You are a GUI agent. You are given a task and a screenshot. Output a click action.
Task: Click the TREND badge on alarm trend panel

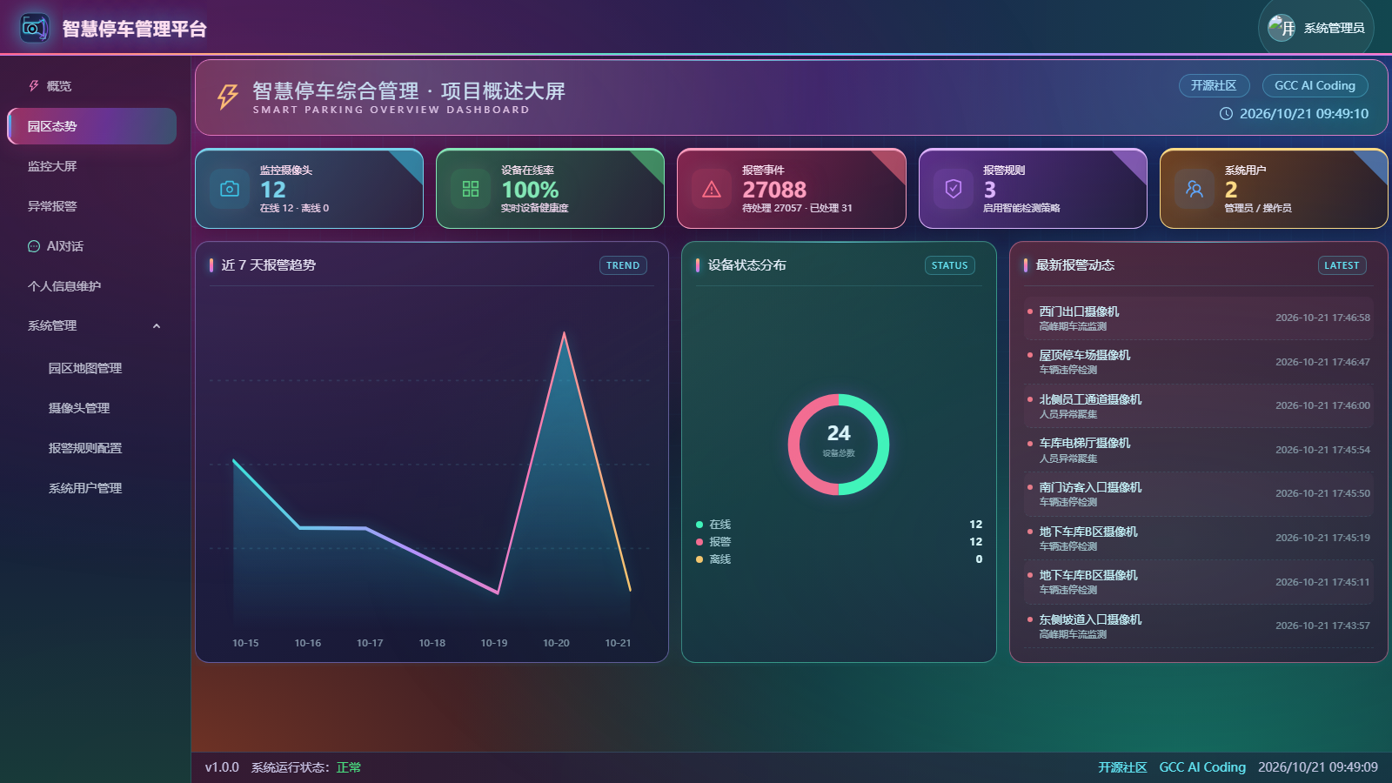click(x=623, y=265)
